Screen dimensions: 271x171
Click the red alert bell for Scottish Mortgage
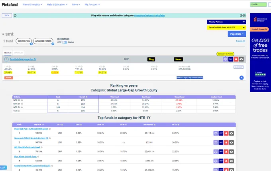[x=236, y=59]
